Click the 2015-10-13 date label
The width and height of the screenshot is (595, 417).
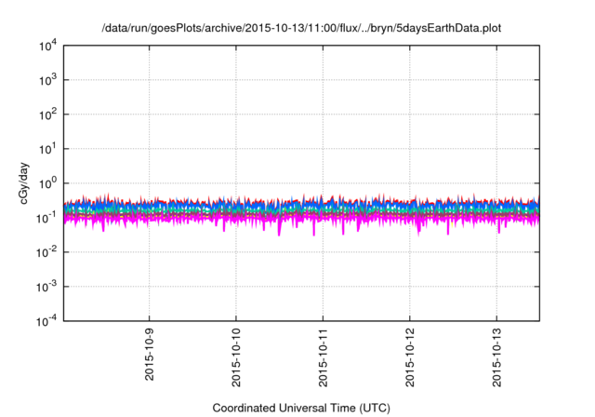pos(497,357)
